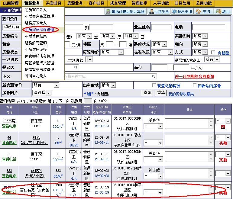Image resolution: width=233 pixels, height=199 pixels.
Task: Open the 人事功能 menu
Action: 161,3
